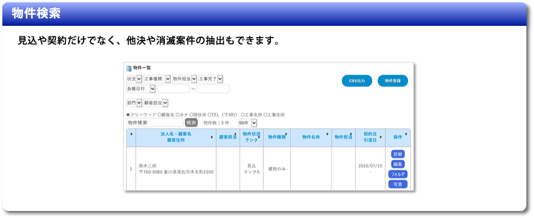Sort by 操作 column header
This screenshot has width=534, height=218.
(x=398, y=137)
